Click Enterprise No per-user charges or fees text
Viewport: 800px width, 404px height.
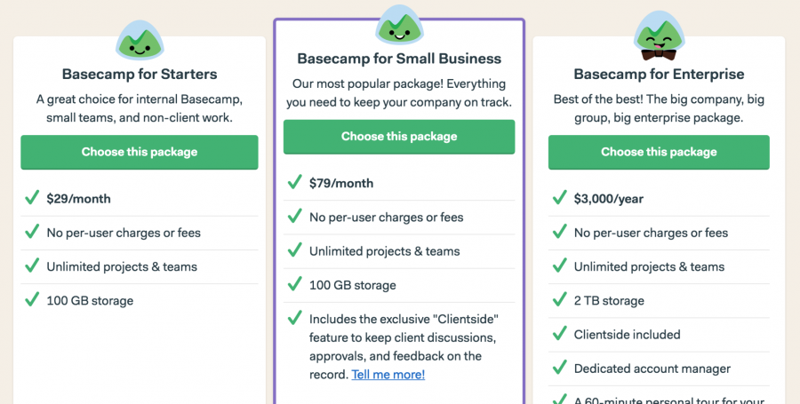tap(651, 233)
